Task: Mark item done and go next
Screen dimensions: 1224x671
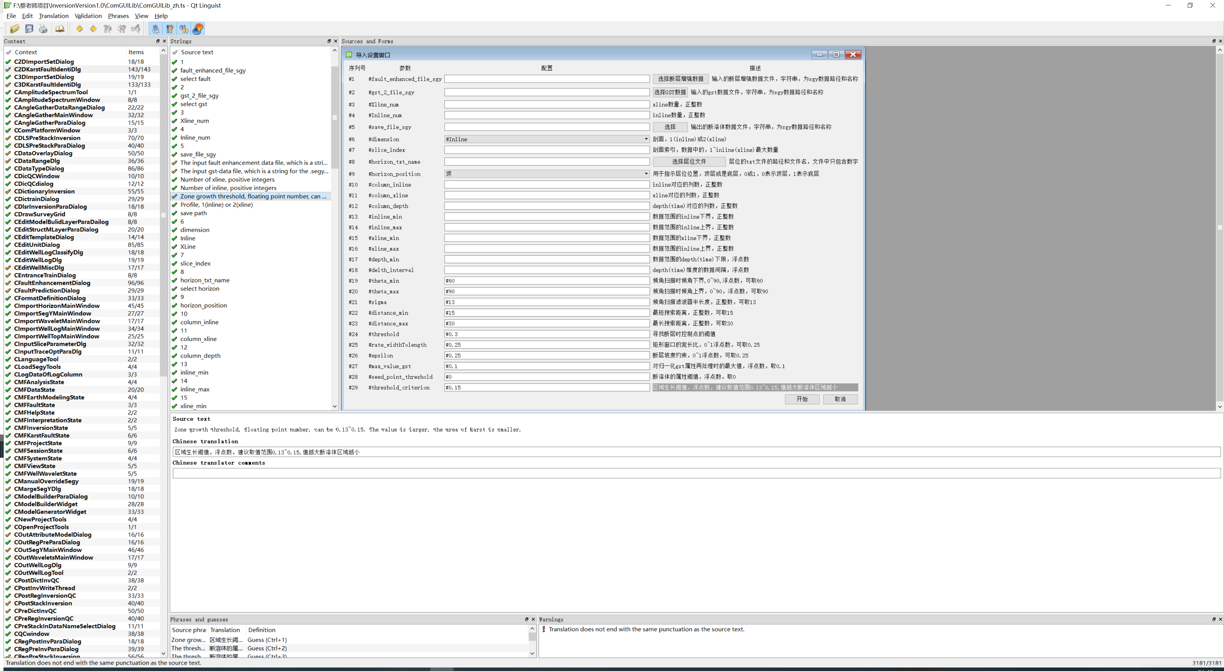Action: tap(136, 29)
